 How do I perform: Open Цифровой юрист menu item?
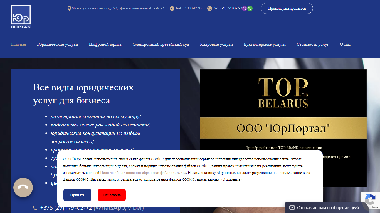pyautogui.click(x=105, y=44)
